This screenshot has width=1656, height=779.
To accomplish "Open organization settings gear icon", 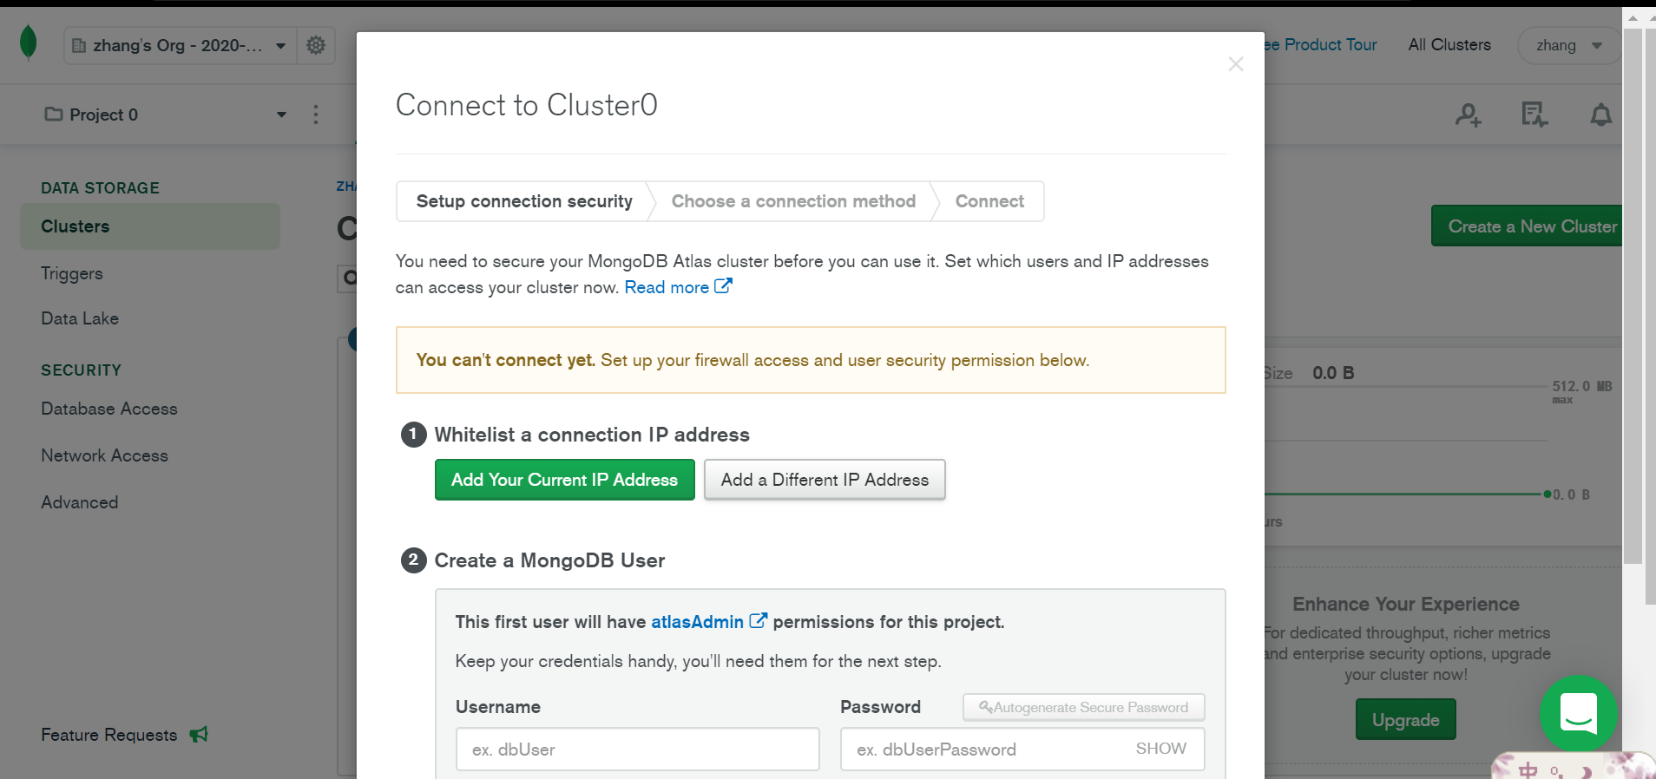I will tap(316, 45).
